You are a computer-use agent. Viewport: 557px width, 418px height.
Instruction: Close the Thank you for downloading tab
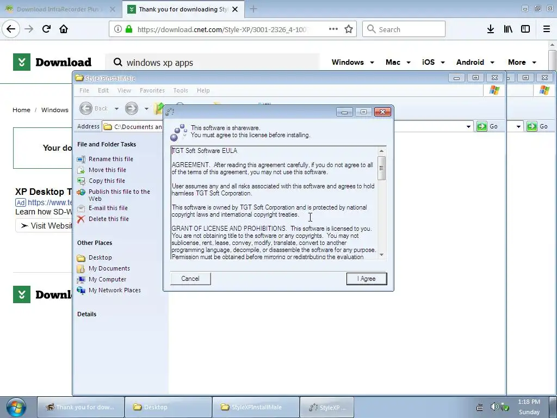[235, 9]
